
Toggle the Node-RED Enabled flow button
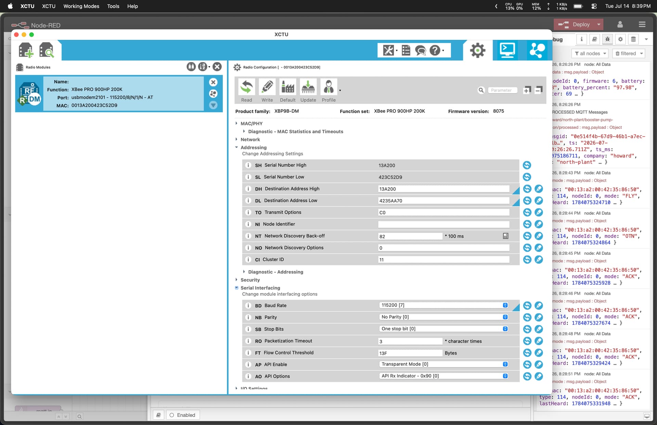tap(183, 415)
